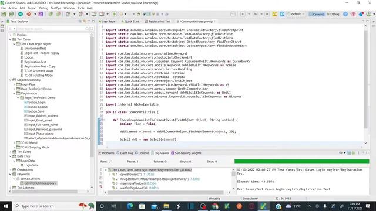Screen dimensions: 376x211
Task: Open the TestOps menu
Action: point(56,8)
